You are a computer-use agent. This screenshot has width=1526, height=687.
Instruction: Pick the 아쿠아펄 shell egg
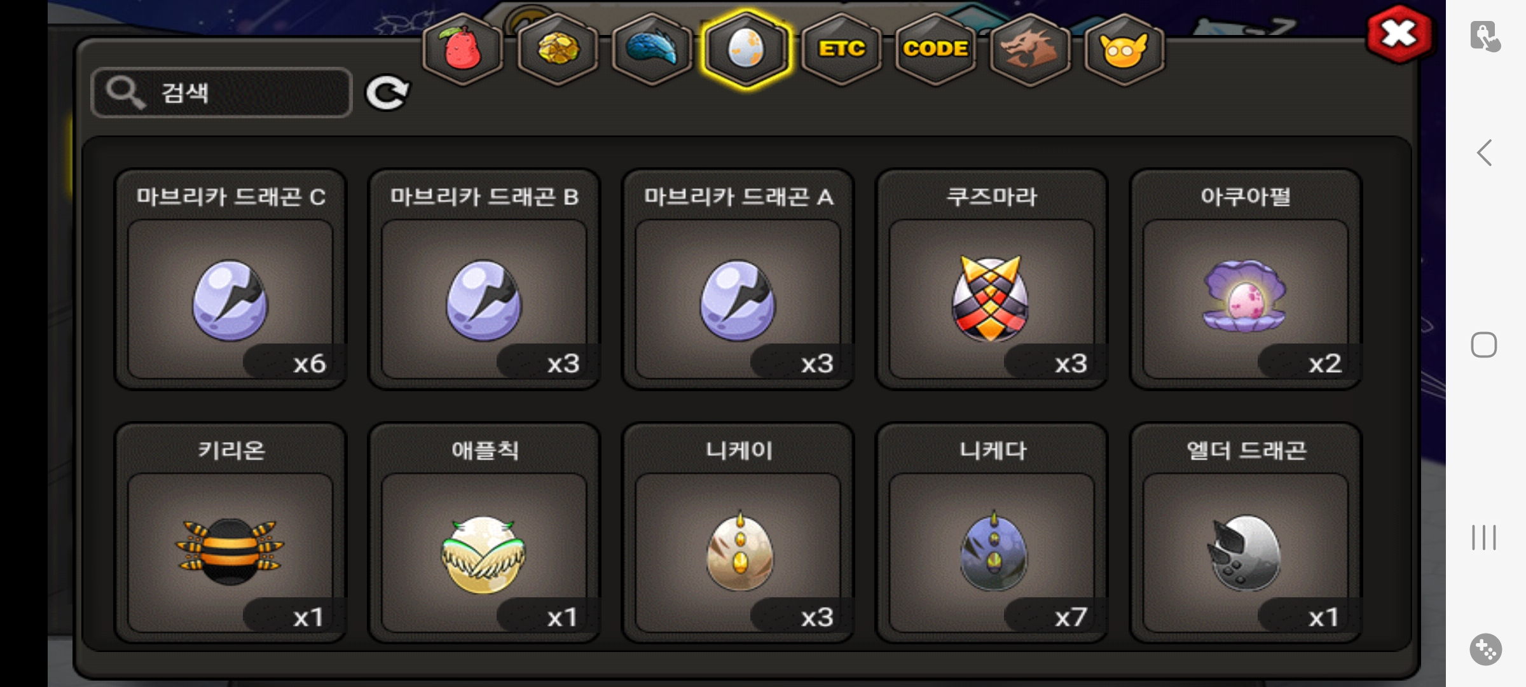click(x=1245, y=279)
